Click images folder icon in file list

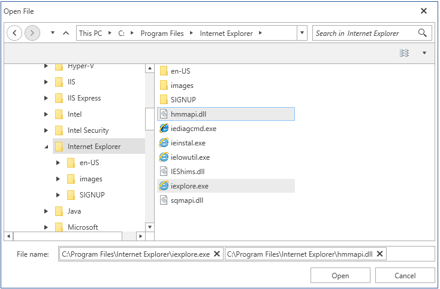[x=164, y=85]
